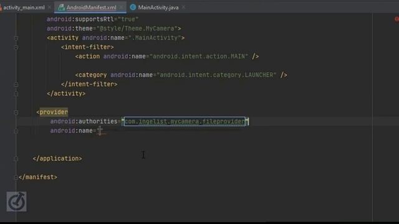Click the highlighted com.ingelist.mycamera.fileprovider authorities value
The image size is (399, 224).
pyautogui.click(x=185, y=121)
